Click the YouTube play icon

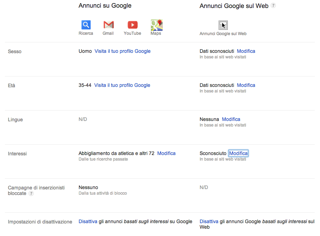[133, 25]
